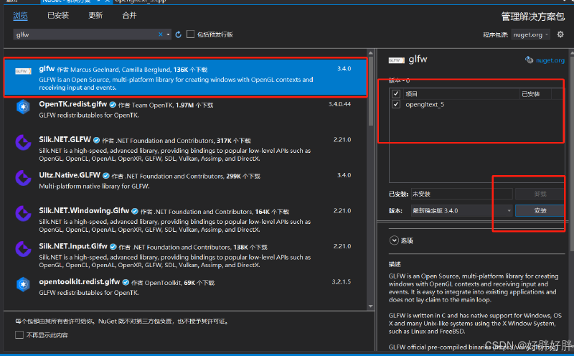Click the glfw package icon in results list

pos(23,71)
